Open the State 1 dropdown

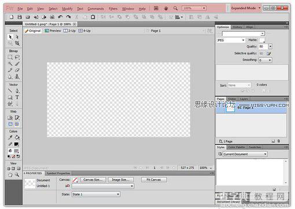pos(96,195)
